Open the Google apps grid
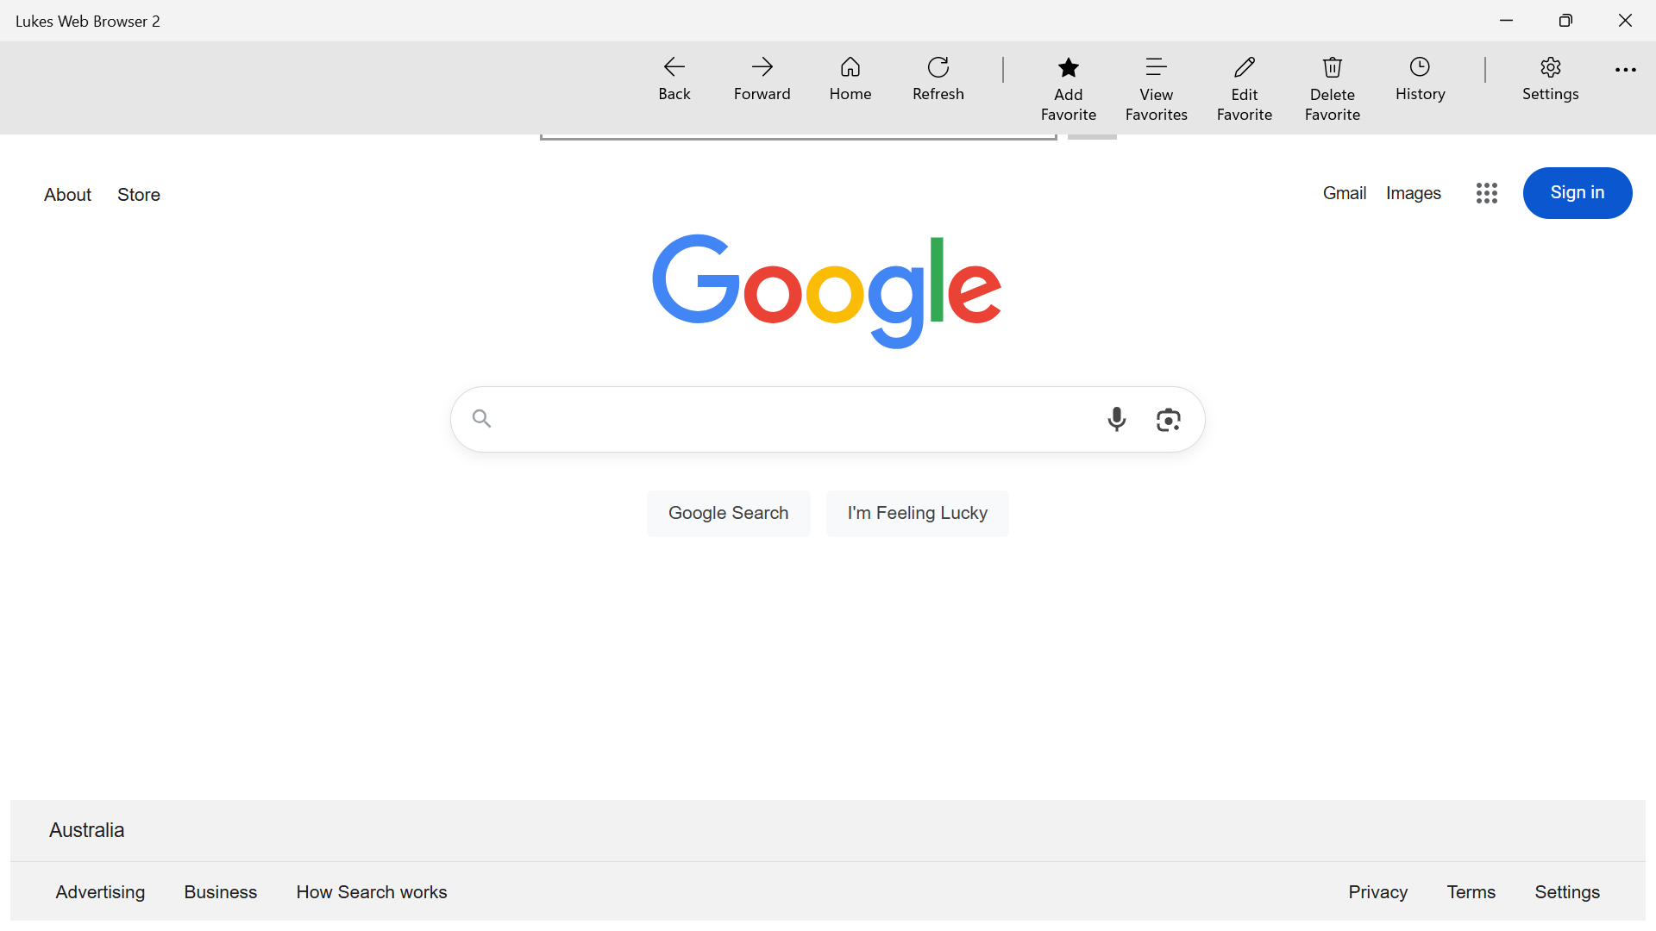Screen dimensions: 1656x931 1487,193
